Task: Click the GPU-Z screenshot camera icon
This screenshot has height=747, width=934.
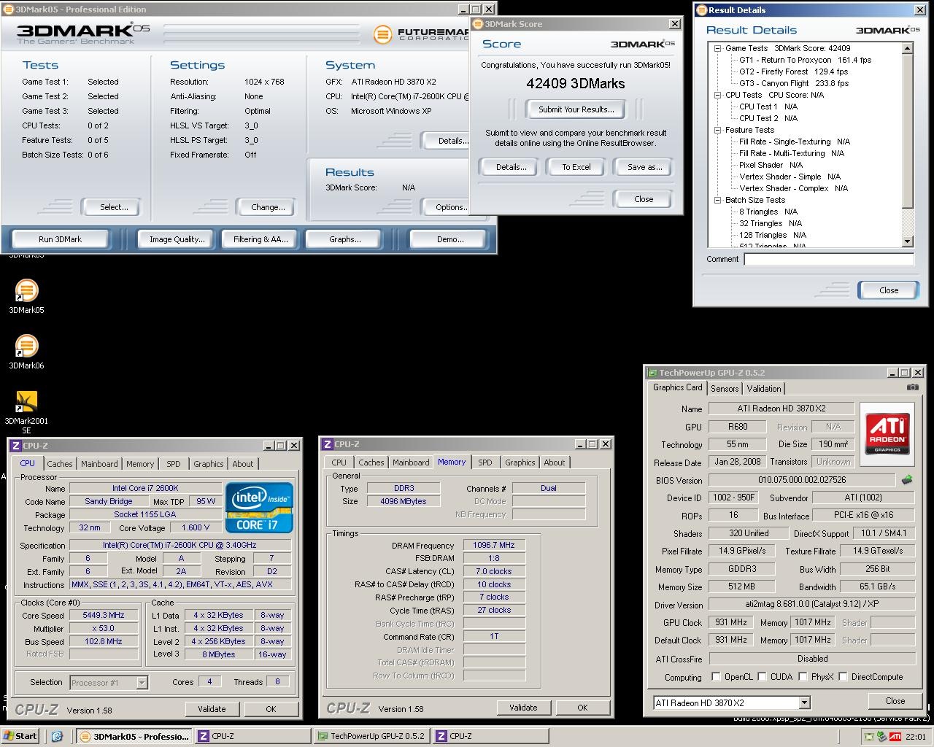Action: coord(912,387)
